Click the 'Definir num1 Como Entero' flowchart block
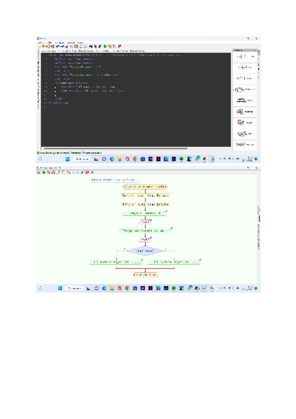Image resolution: width=296 pixels, height=419 pixels. (145, 195)
